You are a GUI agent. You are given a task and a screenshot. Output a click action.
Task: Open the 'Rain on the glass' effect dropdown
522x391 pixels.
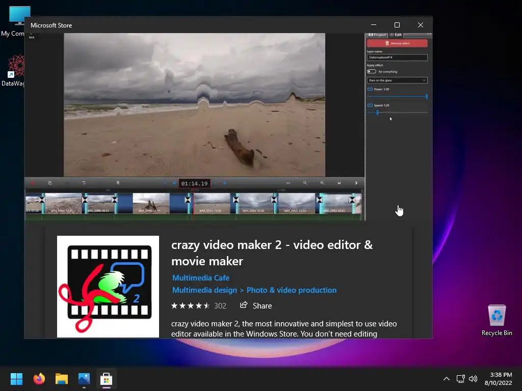tap(397, 80)
